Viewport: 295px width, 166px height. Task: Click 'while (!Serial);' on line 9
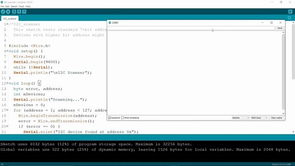pyautogui.click(x=33, y=67)
